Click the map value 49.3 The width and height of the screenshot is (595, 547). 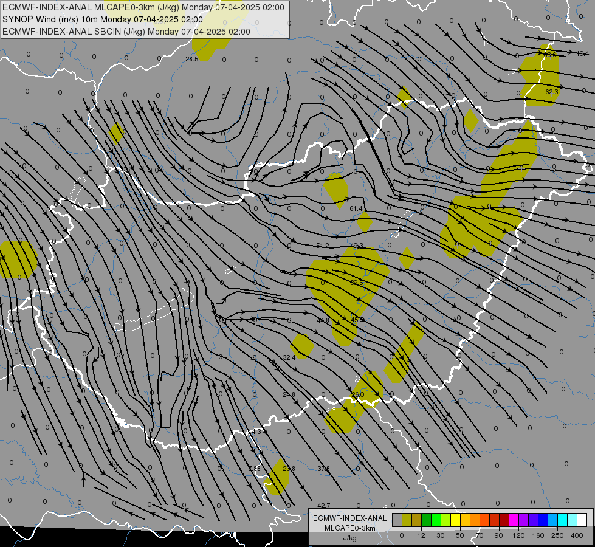pos(357,246)
